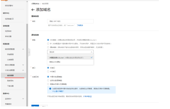The height and width of the screenshot is (109, 170).
Task: Open 用量查询 in the sidebar
Action: click(8, 104)
